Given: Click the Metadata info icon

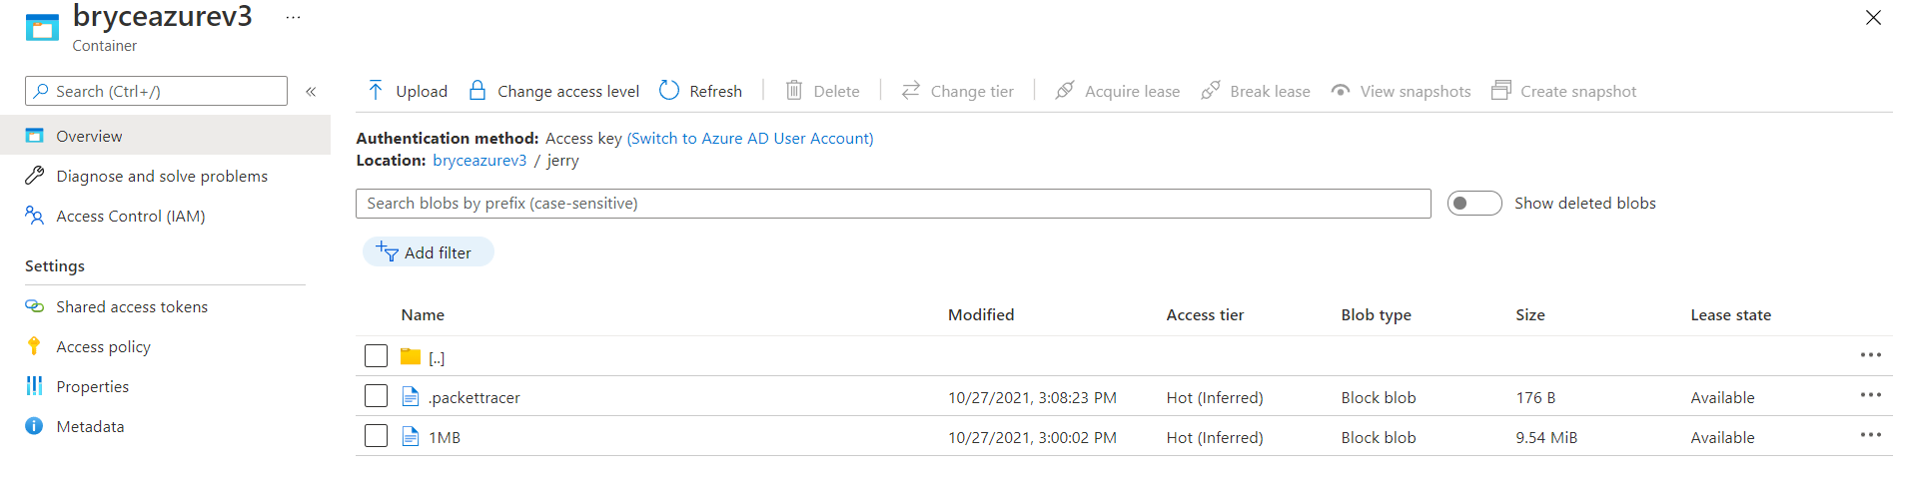Looking at the screenshot, I should pos(34,426).
